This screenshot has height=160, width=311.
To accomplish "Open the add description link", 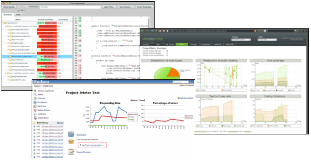I will click(186, 98).
